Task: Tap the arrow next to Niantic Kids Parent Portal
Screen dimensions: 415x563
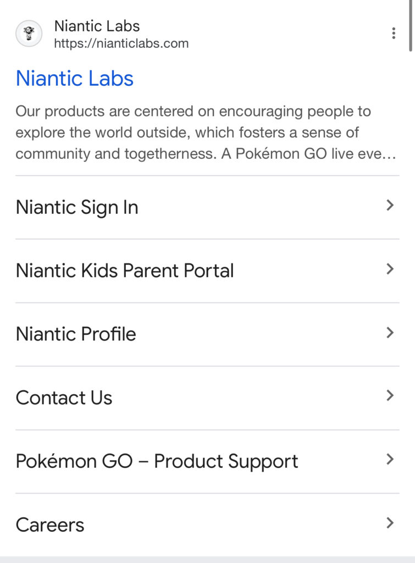Action: (x=390, y=269)
